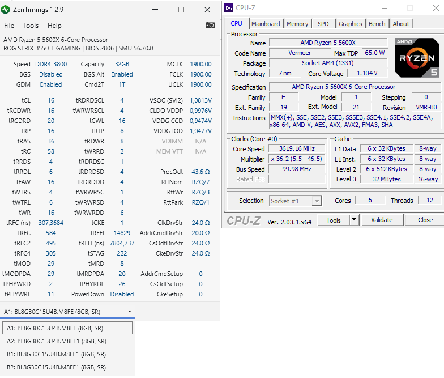
Task: Close the ZenTimings window
Action: (207, 10)
